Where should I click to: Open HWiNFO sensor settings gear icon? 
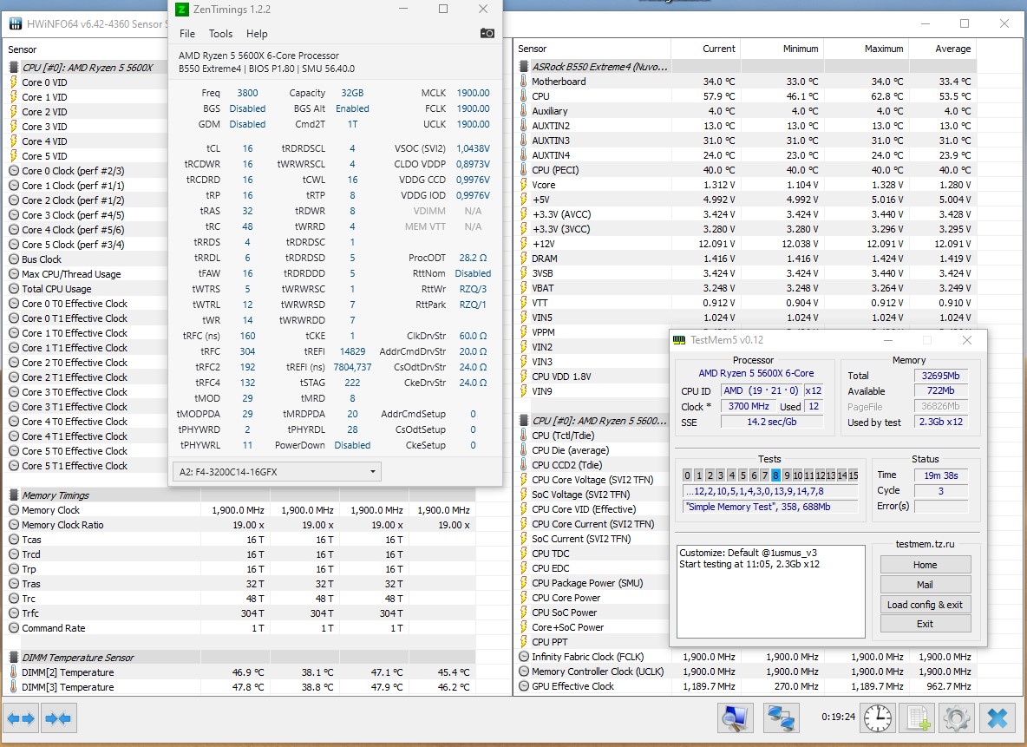coord(957,719)
